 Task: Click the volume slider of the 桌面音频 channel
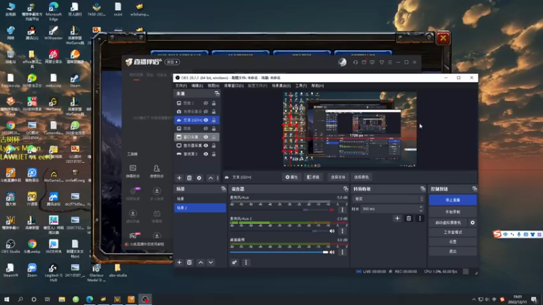(279, 252)
